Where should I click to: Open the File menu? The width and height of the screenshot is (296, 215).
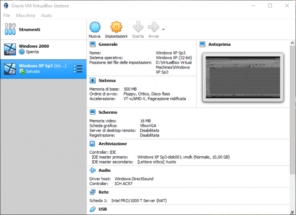pos(7,15)
